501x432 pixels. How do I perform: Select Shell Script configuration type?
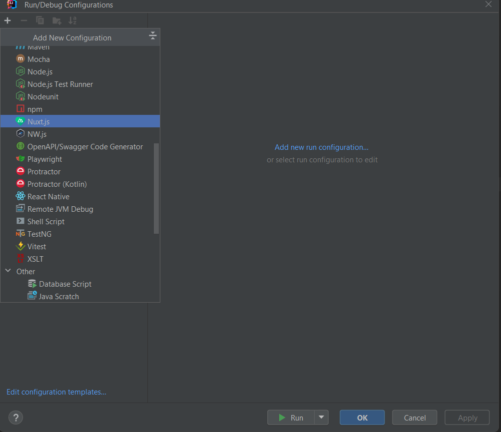pyautogui.click(x=80, y=221)
